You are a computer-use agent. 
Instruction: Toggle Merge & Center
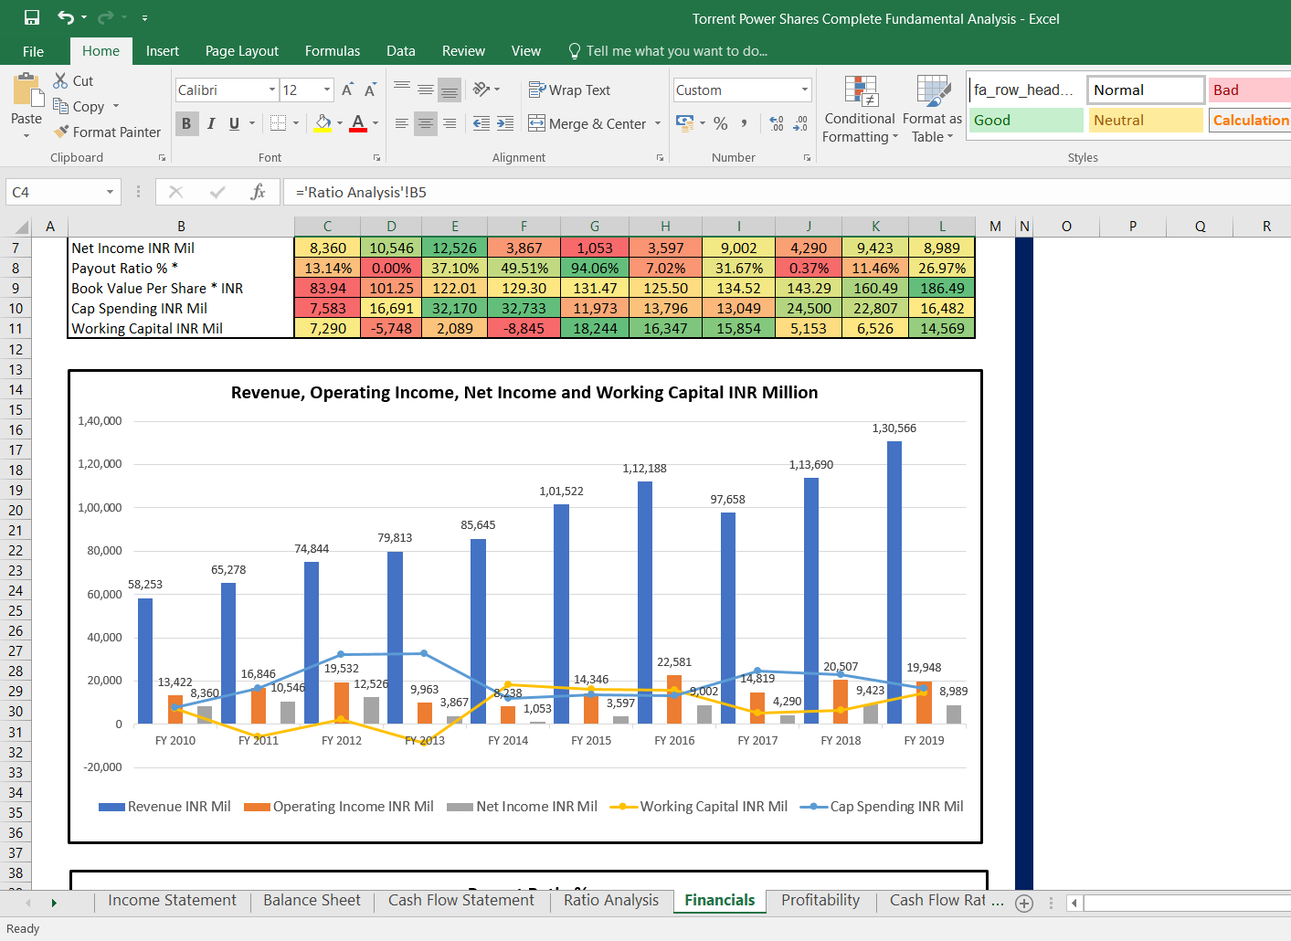click(x=587, y=123)
